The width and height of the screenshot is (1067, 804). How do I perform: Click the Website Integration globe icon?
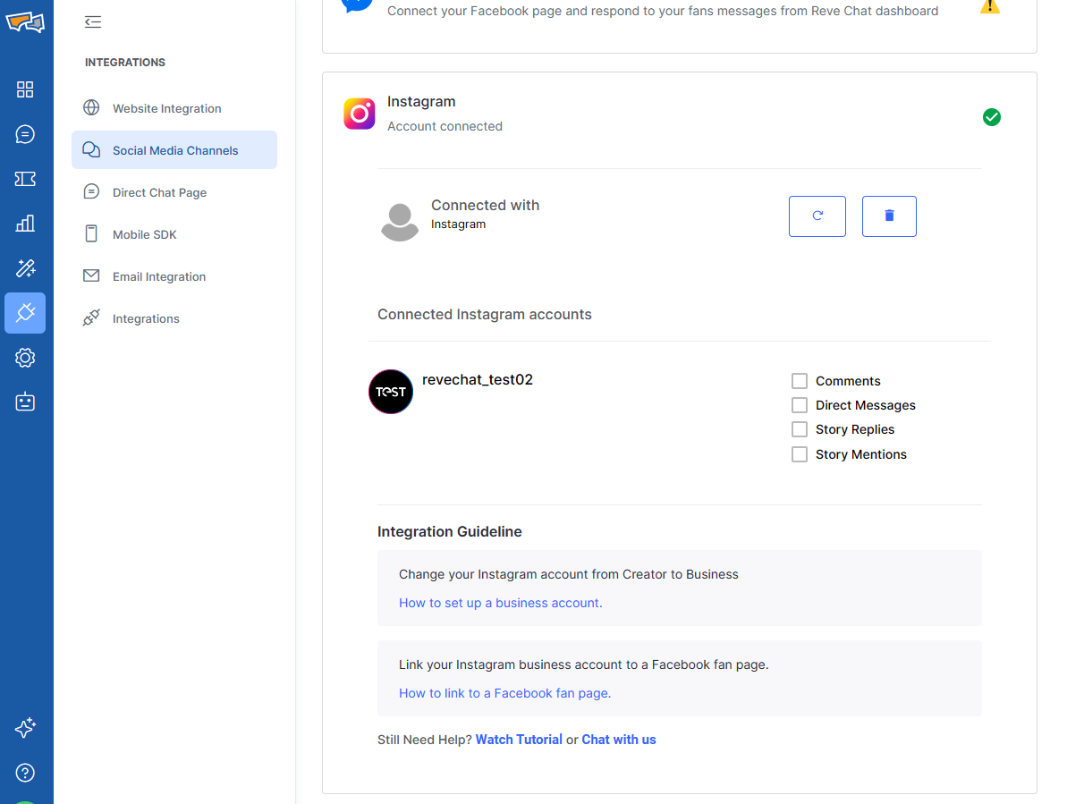tap(91, 107)
